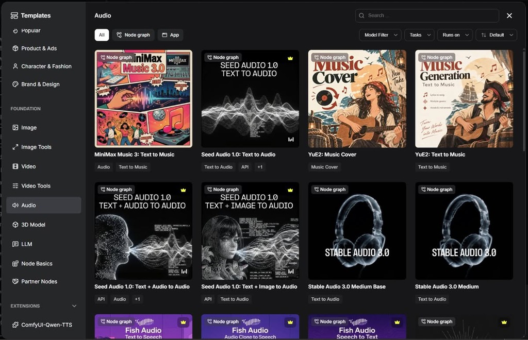Screen dimensions: 528x340
Task: Switch to the Video Tools category
Action: click(x=44, y=185)
